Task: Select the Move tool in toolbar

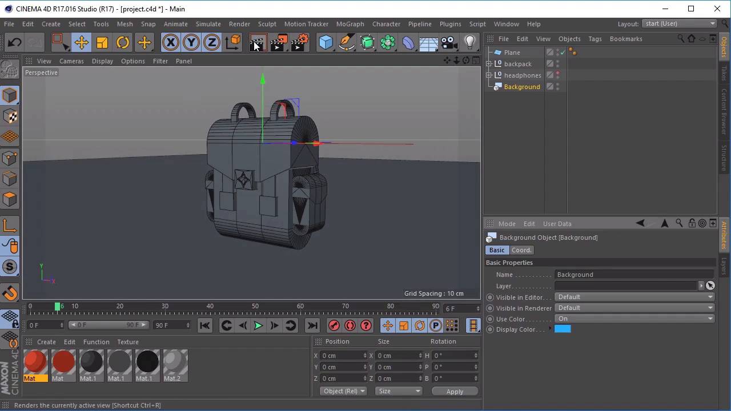Action: pos(81,43)
